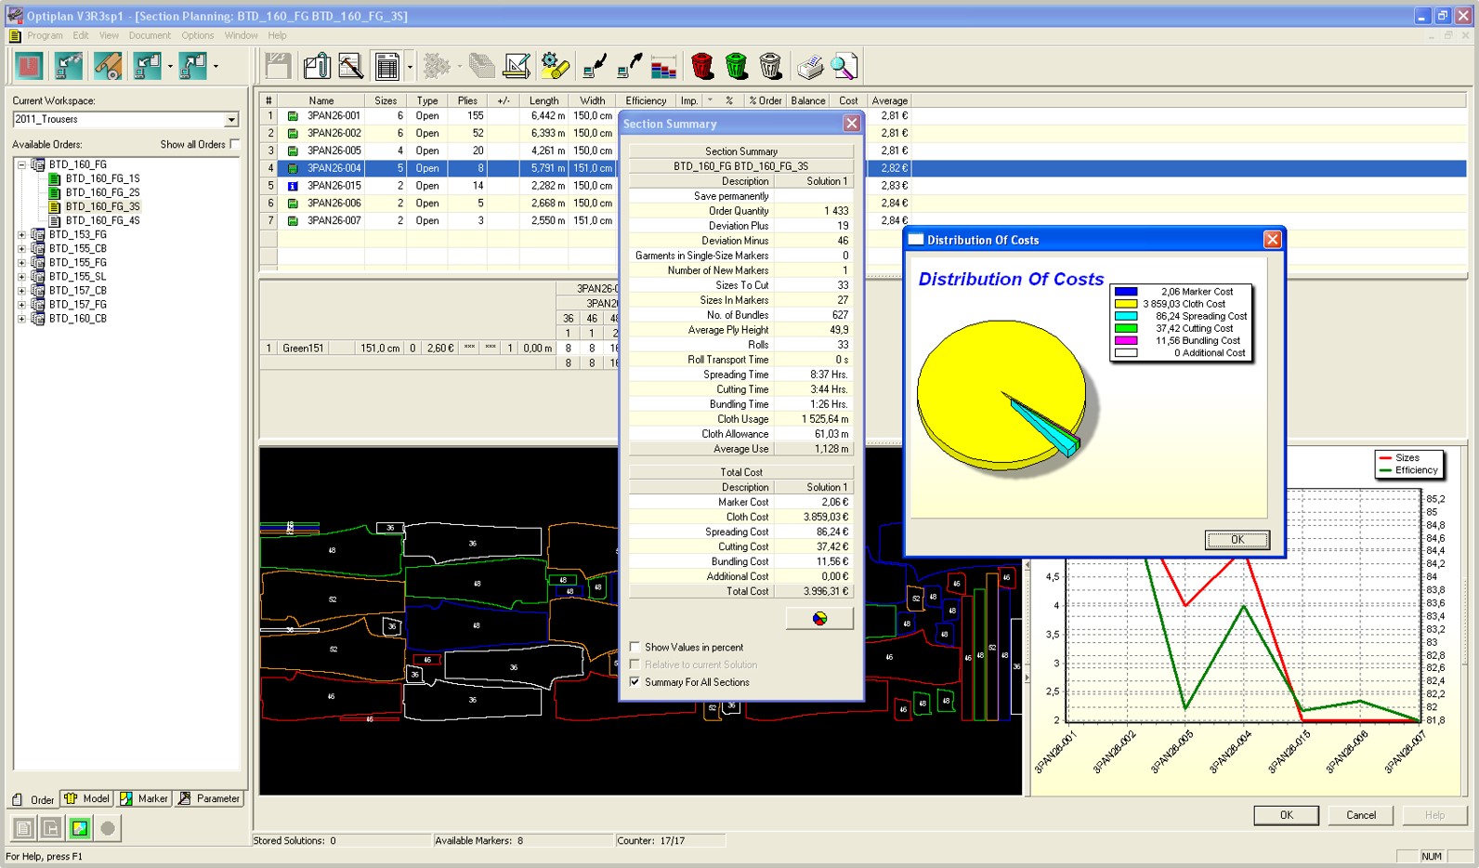Click the computer with incoming arrow icon
Image resolution: width=1479 pixels, height=868 pixels.
point(594,66)
